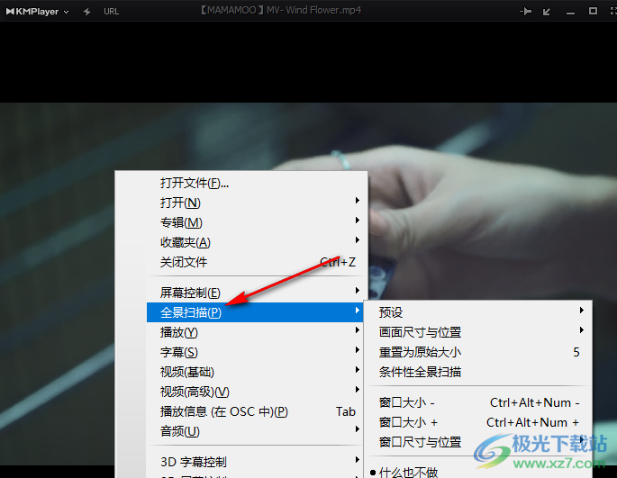Viewport: 617px width, 478px height.
Task: Expand the 专辑(M) submenu
Action: coord(257,222)
